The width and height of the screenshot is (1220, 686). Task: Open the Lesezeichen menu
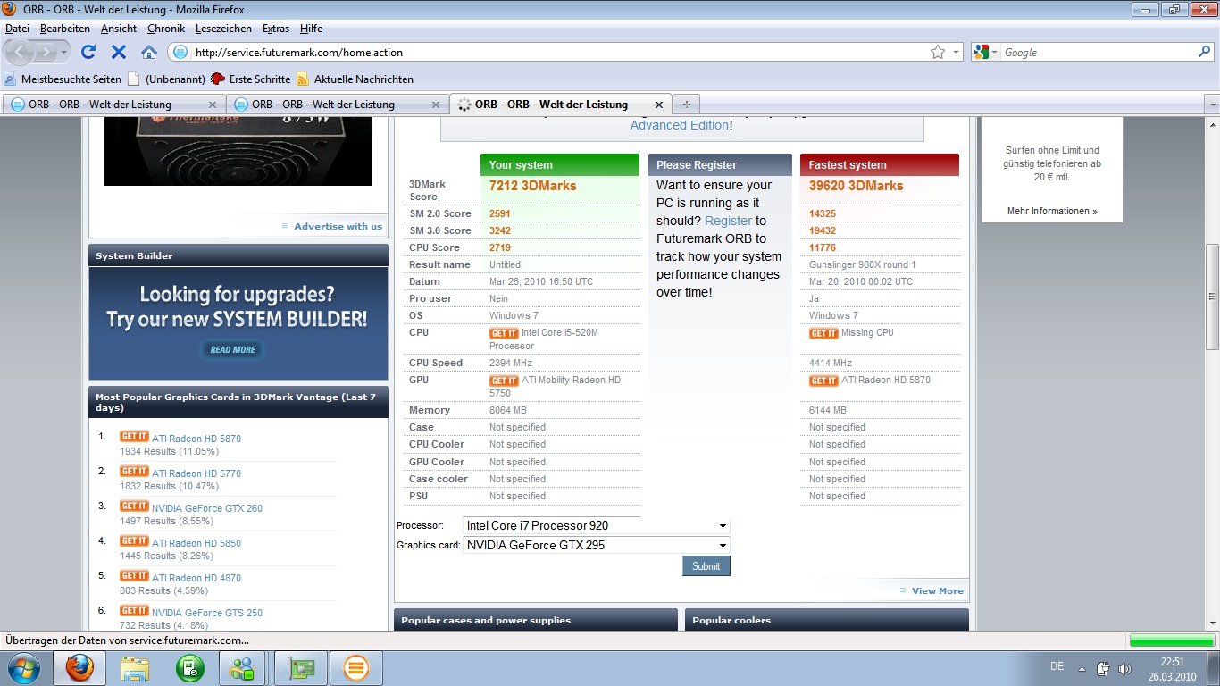[223, 29]
